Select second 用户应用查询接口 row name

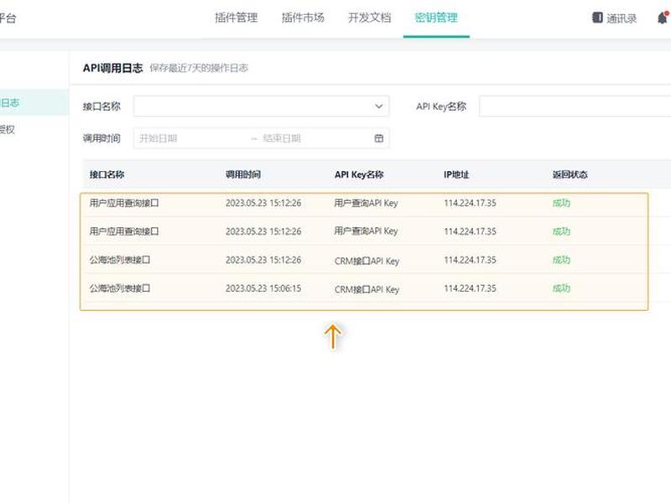tap(124, 231)
